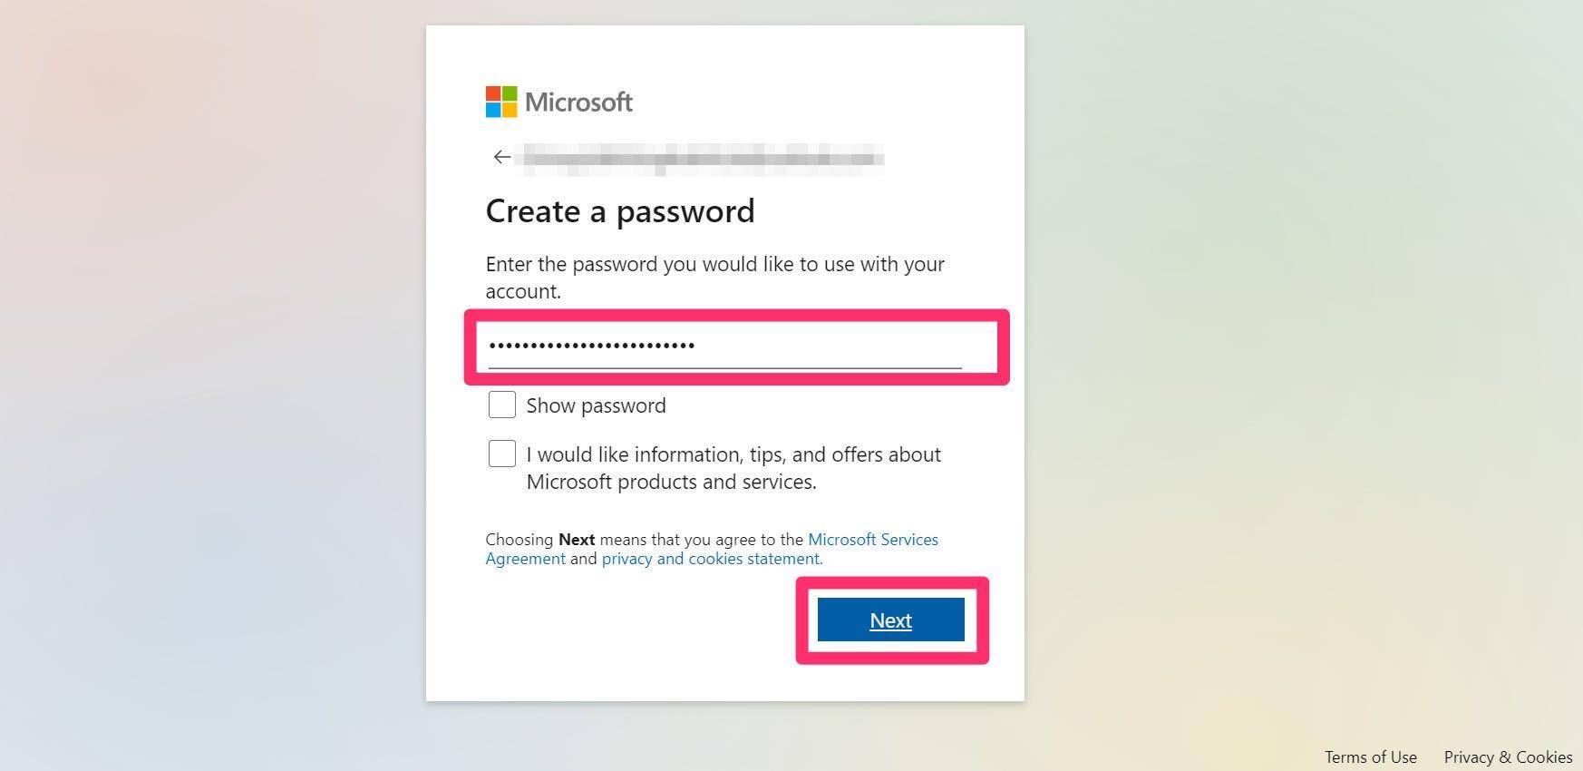Focus the password input field

click(724, 346)
